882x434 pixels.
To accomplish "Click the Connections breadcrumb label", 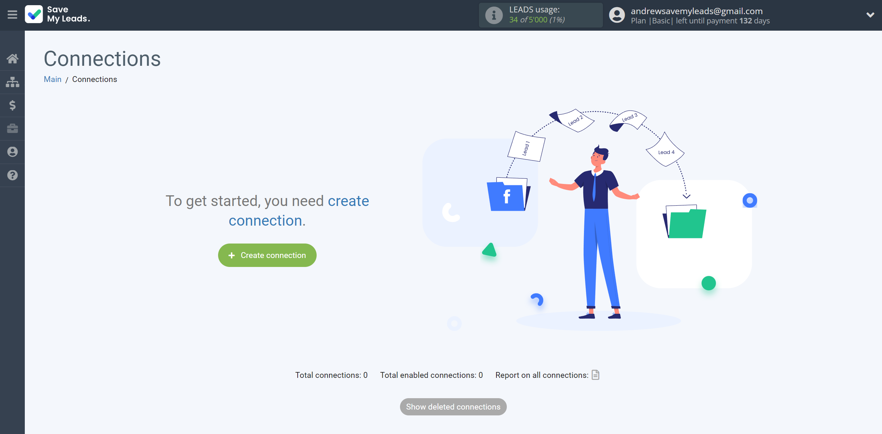I will 94,79.
